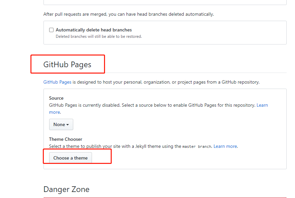
Task: Click the 'After pull requests are merged' sentence
Action: click(x=129, y=14)
